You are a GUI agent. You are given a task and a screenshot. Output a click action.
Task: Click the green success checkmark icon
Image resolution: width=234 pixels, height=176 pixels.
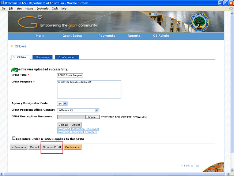click(x=14, y=70)
